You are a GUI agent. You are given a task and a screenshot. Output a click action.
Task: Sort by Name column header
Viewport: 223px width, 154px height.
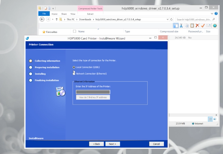pos(81,32)
